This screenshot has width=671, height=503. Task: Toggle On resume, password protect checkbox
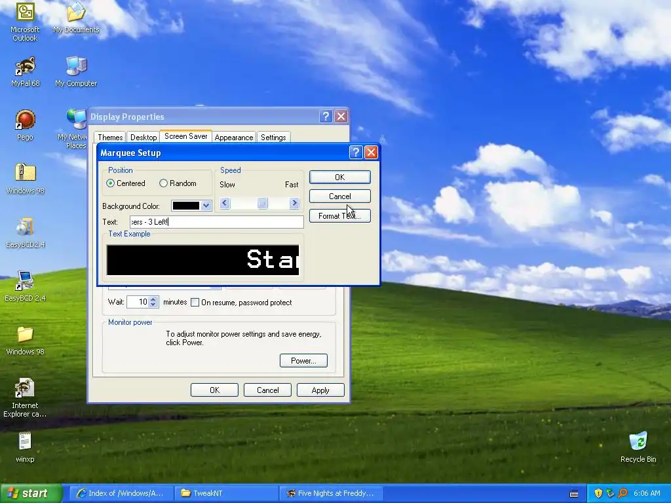point(195,303)
